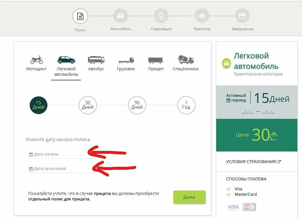302x218 pixels.
Task: Choose the 30 Дней period option
Action: point(88,105)
